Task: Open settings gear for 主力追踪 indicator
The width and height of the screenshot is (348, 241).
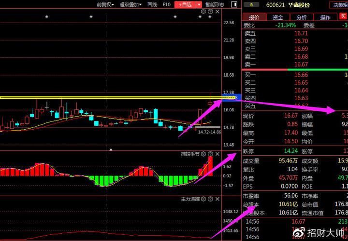Action: 203,199
